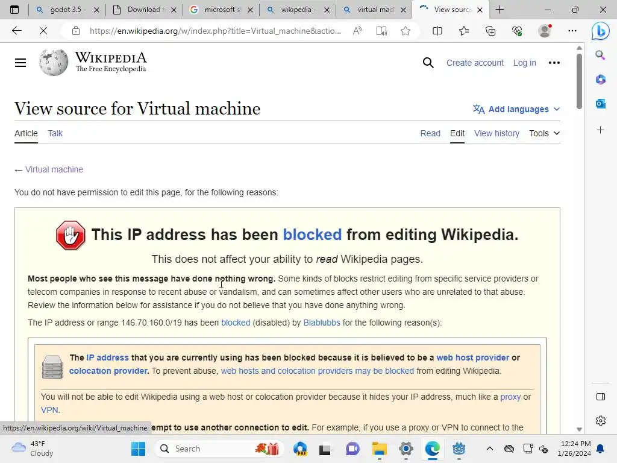Switch to the 'godot 3.5' browser tab
617x463 pixels.
click(66, 10)
